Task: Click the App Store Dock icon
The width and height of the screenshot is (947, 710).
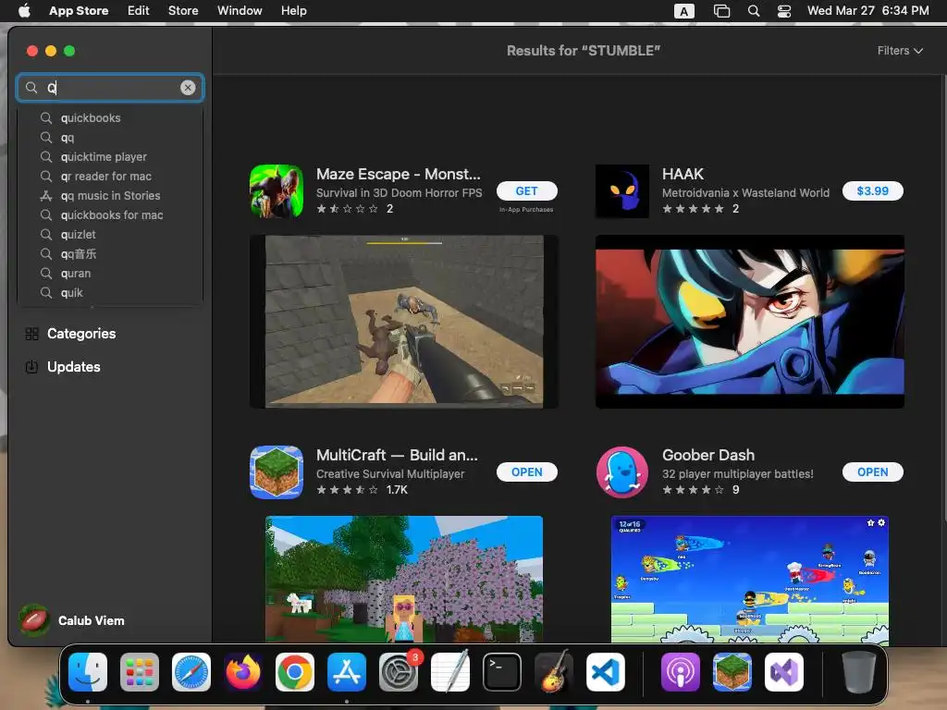Action: pos(347,672)
